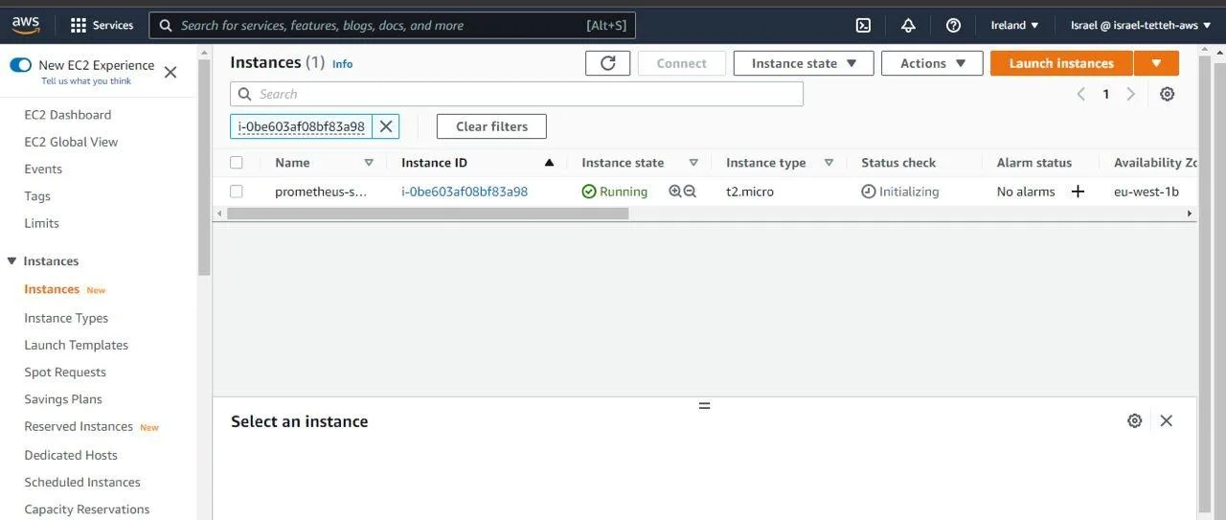Image resolution: width=1226 pixels, height=520 pixels.
Task: Click the disabled Connect button
Action: click(x=682, y=63)
